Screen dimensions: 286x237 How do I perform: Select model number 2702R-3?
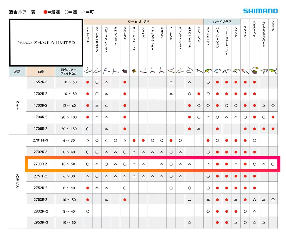40,152
